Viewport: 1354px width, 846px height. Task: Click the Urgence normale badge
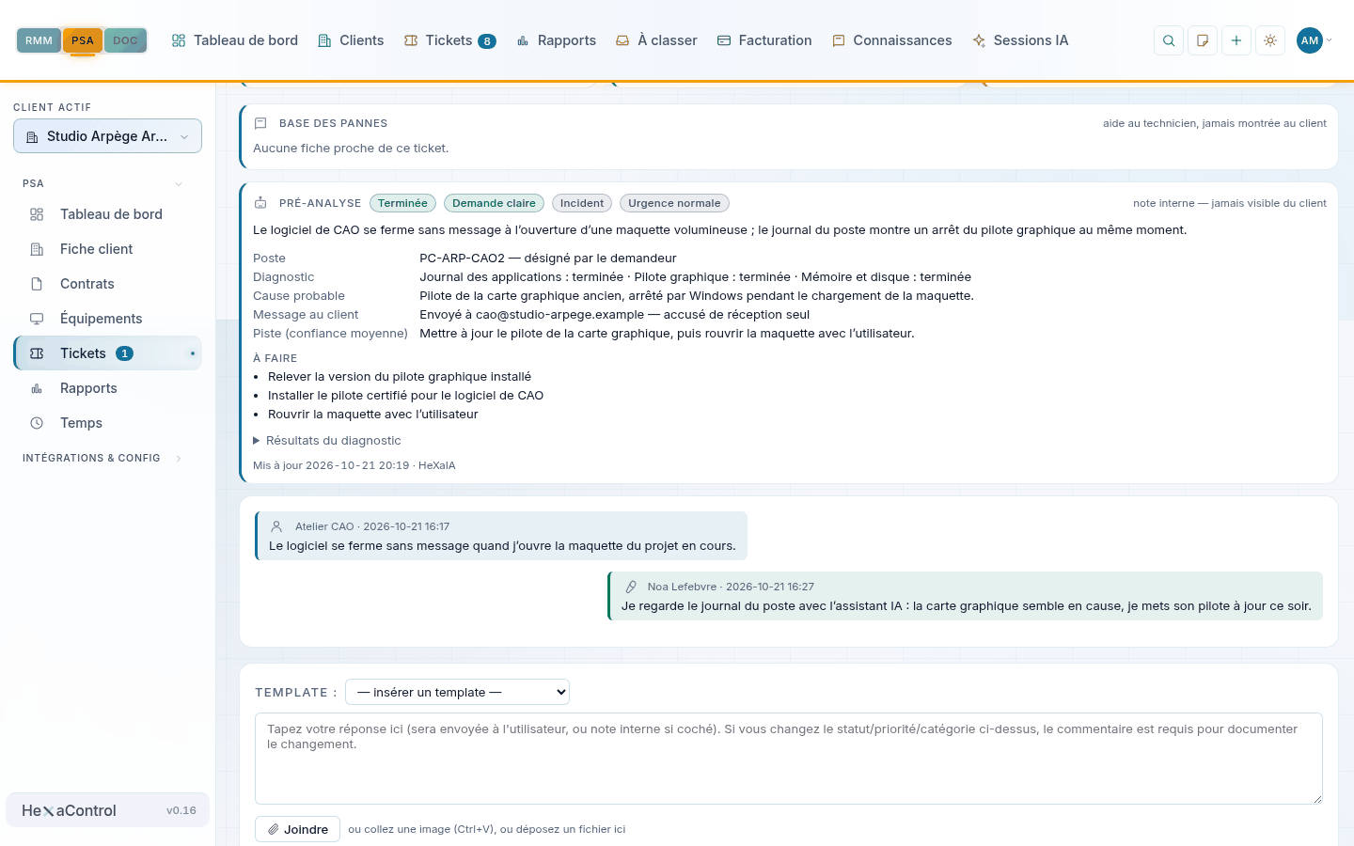point(674,203)
